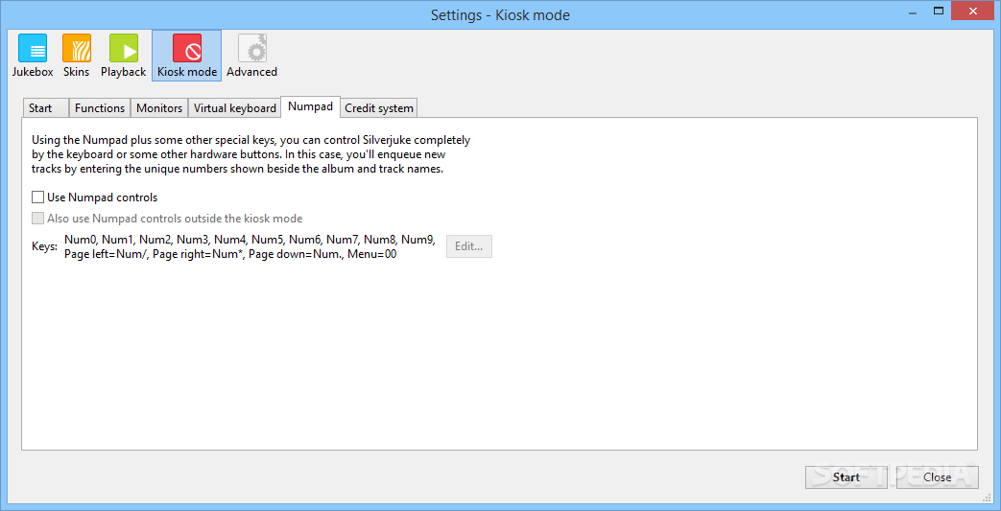The height and width of the screenshot is (511, 1001).
Task: Switch to the Monitors tab
Action: click(x=159, y=108)
